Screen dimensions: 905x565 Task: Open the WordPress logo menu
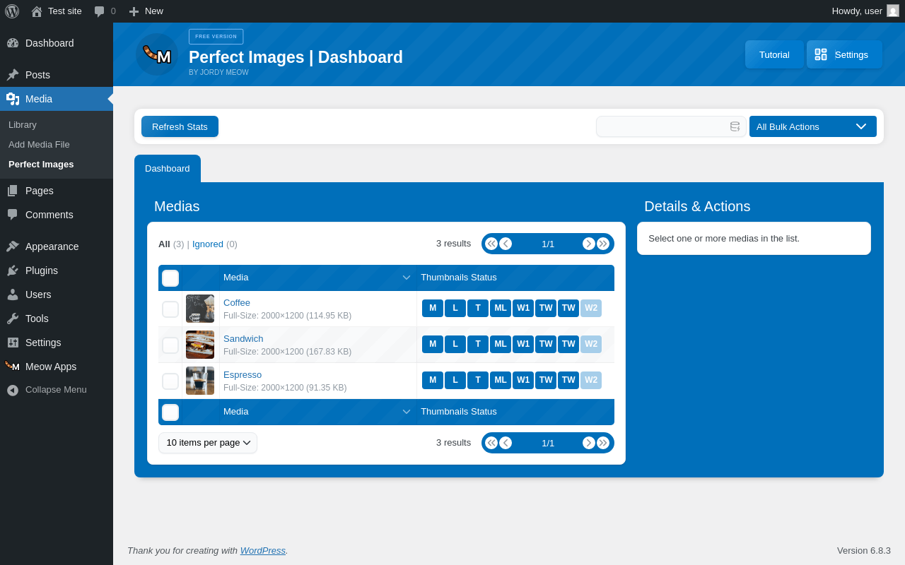click(12, 11)
